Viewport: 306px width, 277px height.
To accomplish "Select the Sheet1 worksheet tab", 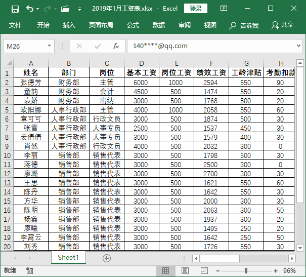I will pos(68,257).
